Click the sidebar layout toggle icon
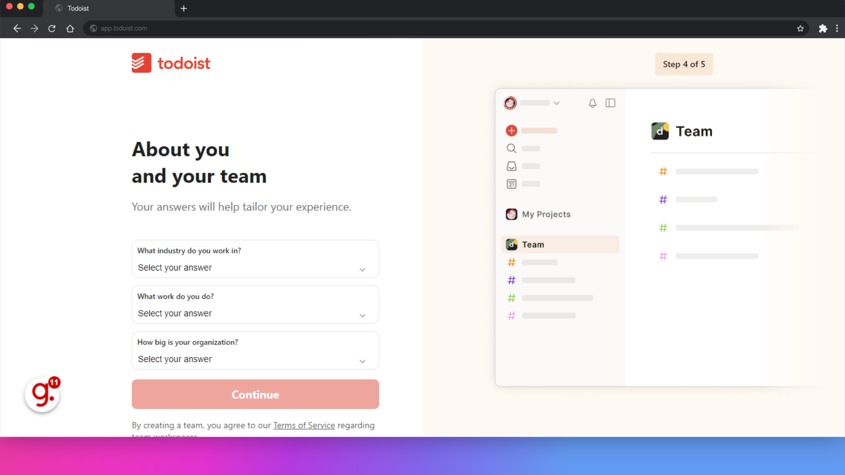 (610, 102)
